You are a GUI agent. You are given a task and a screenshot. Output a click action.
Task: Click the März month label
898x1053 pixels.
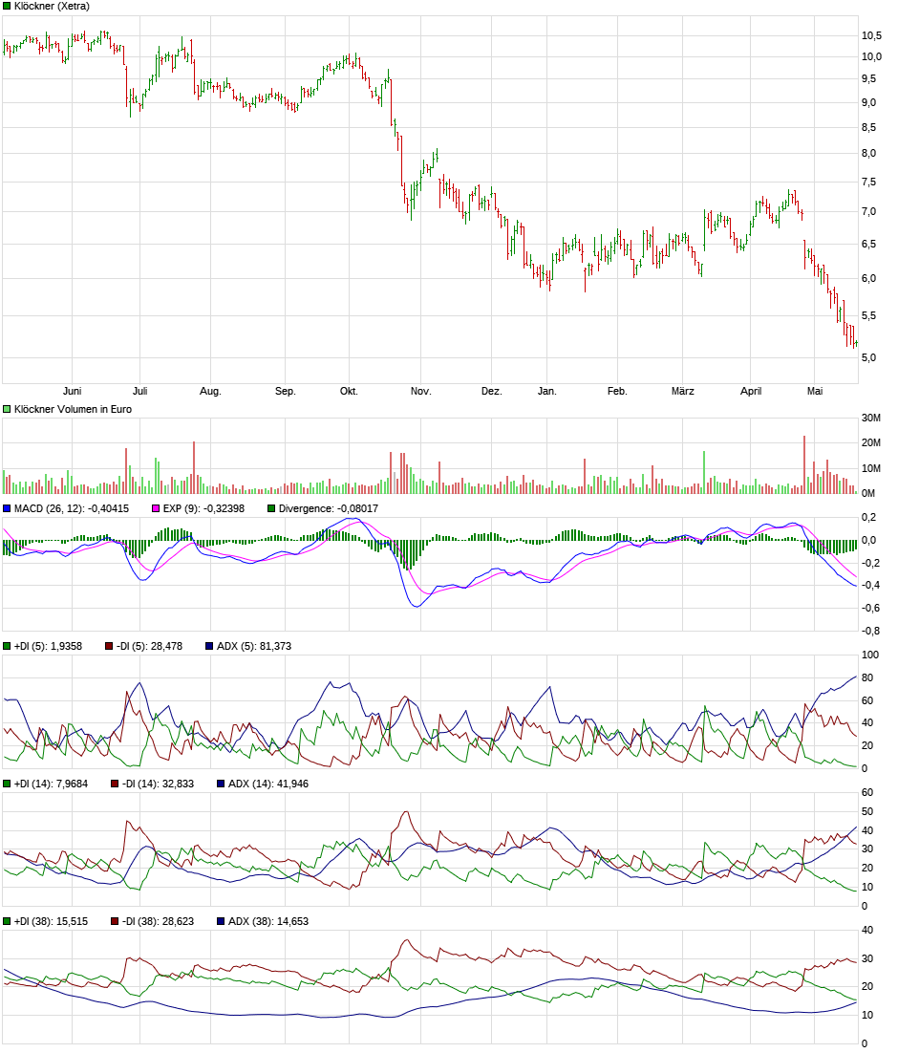(x=682, y=391)
